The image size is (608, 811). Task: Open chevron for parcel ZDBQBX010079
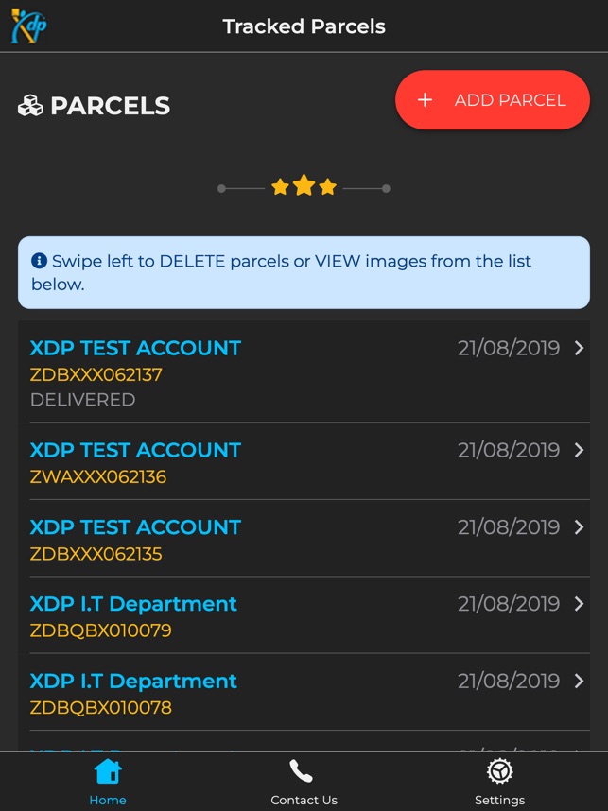coord(579,604)
